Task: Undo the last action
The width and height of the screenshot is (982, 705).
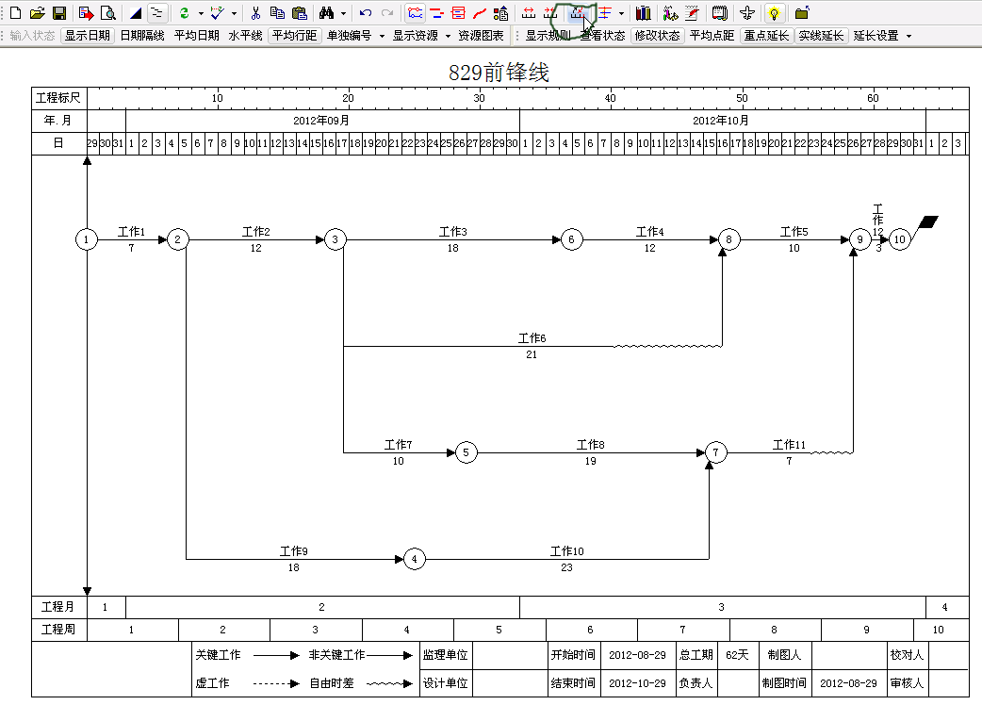Action: (x=366, y=12)
